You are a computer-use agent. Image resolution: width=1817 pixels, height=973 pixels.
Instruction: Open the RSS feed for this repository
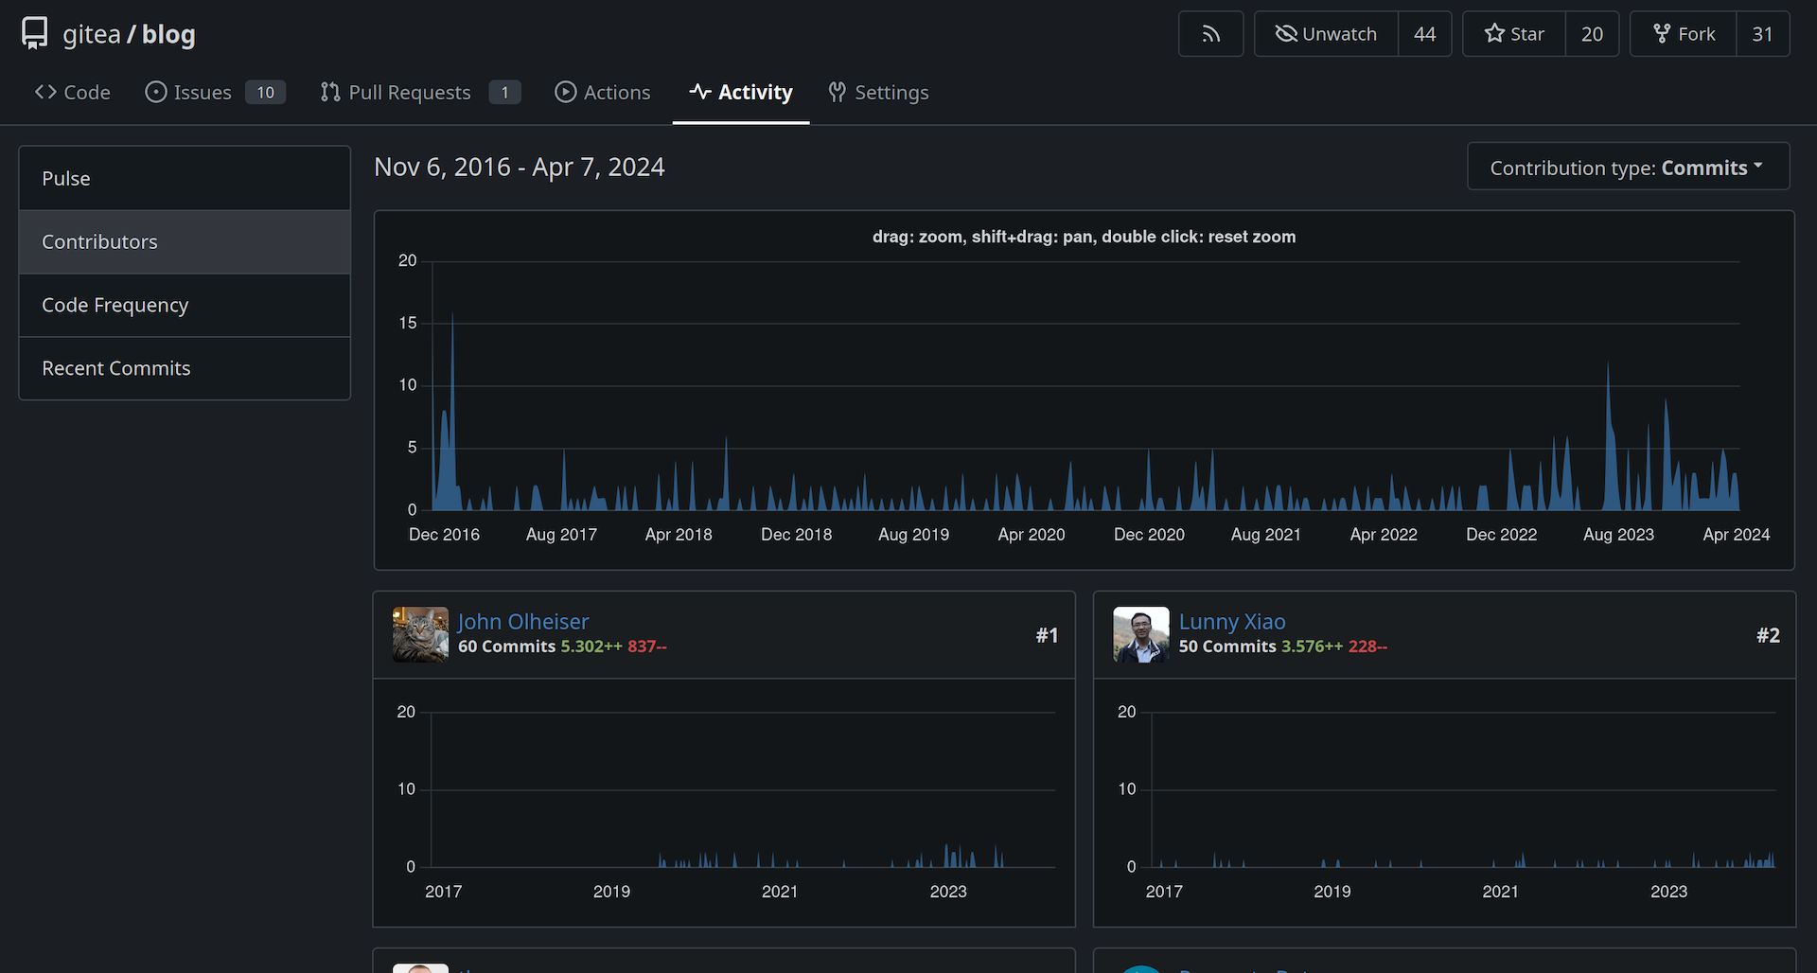pos(1210,33)
